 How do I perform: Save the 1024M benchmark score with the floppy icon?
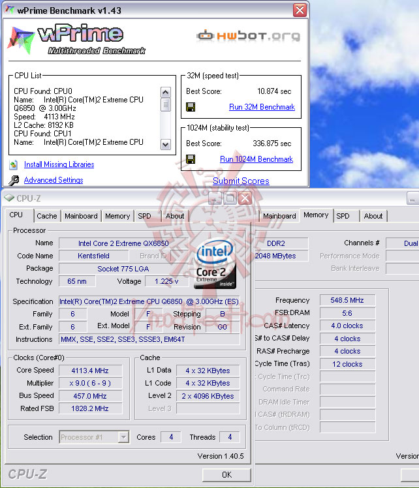pyautogui.click(x=191, y=159)
